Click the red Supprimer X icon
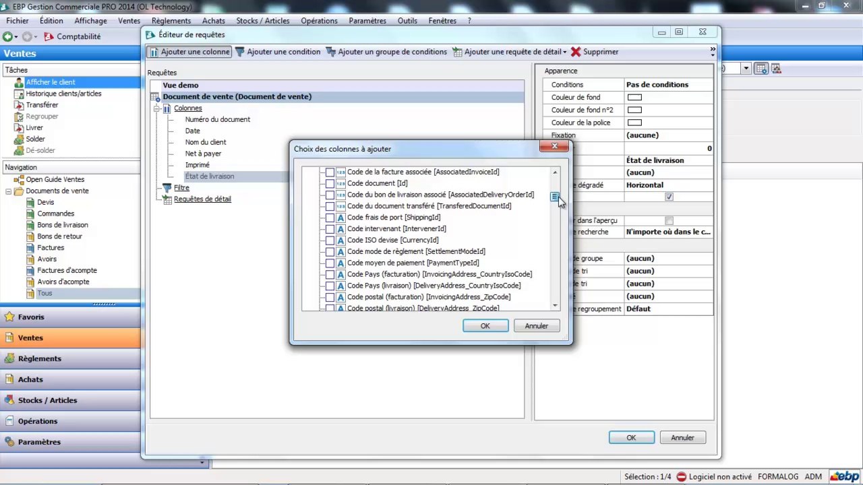Image resolution: width=863 pixels, height=485 pixels. point(575,52)
